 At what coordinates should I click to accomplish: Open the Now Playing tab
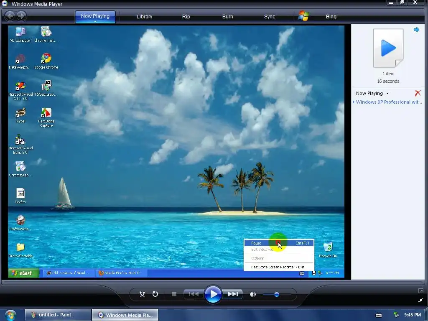coord(95,16)
